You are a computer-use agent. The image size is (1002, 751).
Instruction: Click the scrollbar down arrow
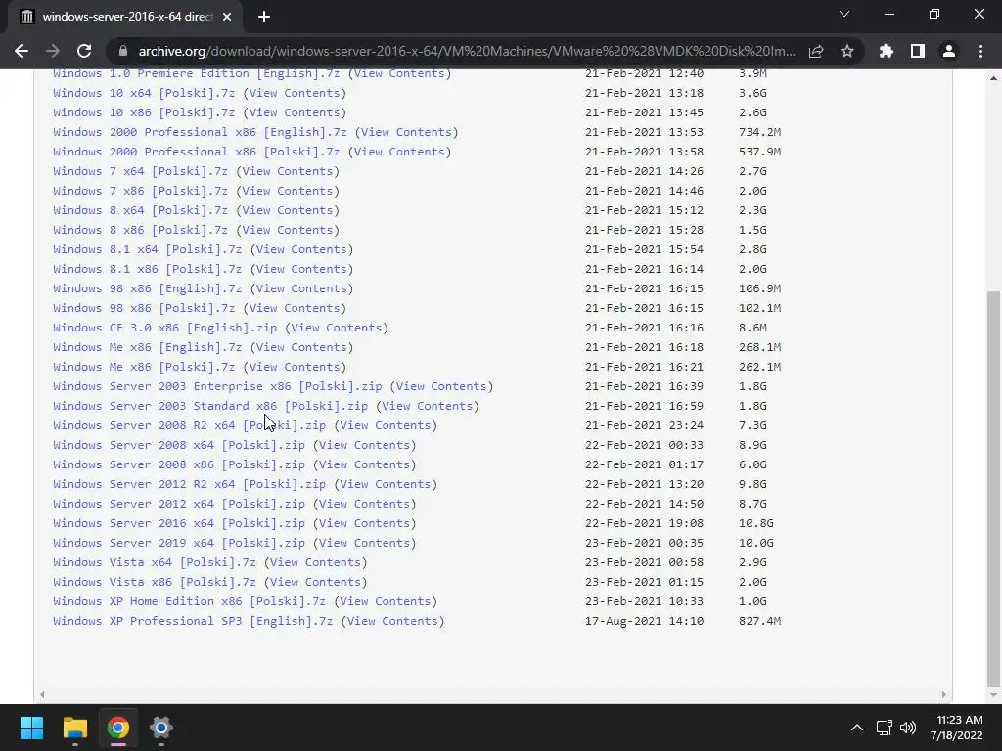[993, 695]
